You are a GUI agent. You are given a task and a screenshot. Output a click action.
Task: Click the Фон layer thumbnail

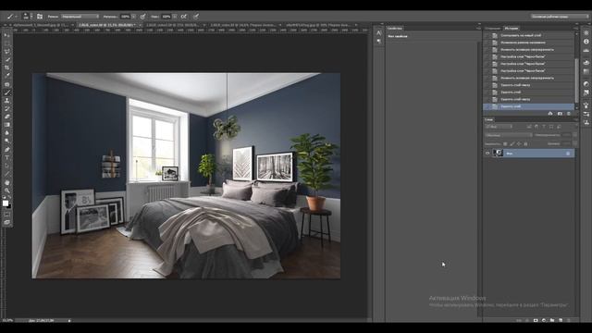coord(498,153)
